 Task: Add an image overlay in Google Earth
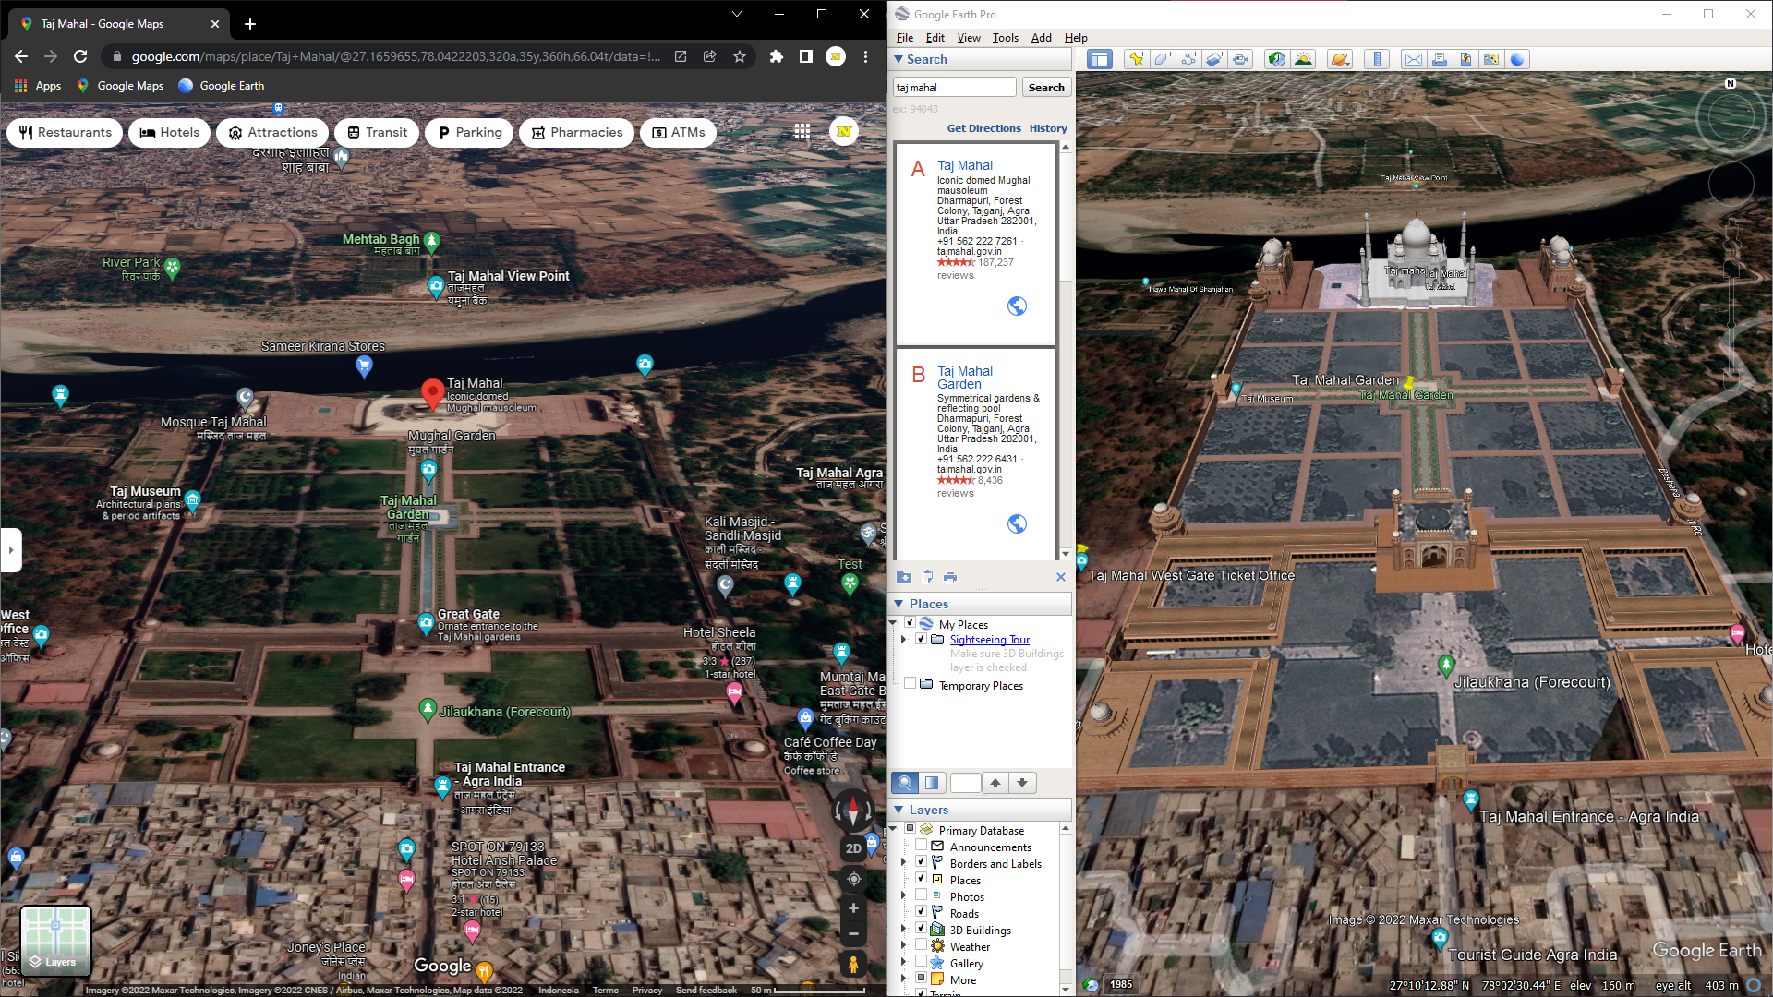pyautogui.click(x=1215, y=59)
